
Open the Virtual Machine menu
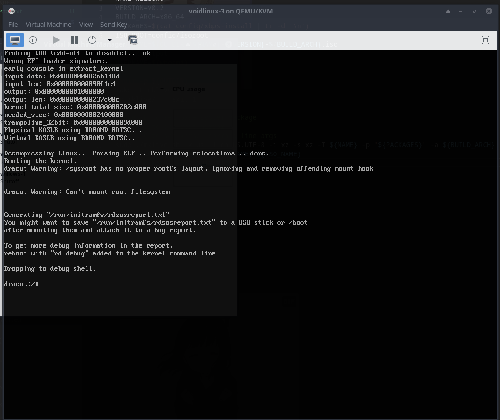(x=49, y=24)
